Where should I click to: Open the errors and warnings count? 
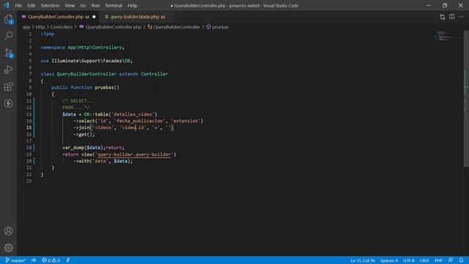[x=51, y=260]
